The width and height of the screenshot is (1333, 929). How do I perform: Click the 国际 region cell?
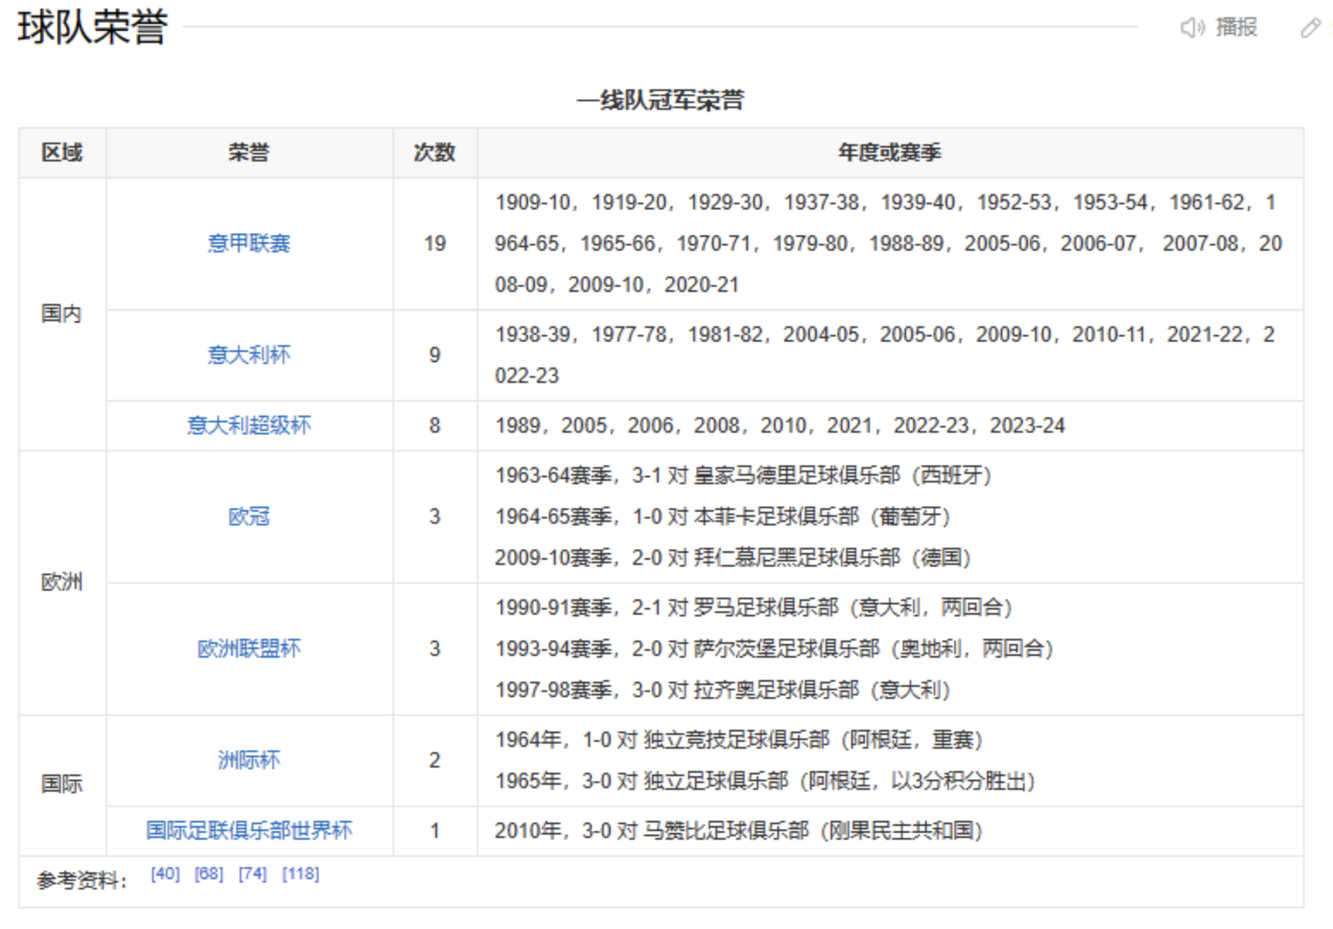tap(62, 785)
